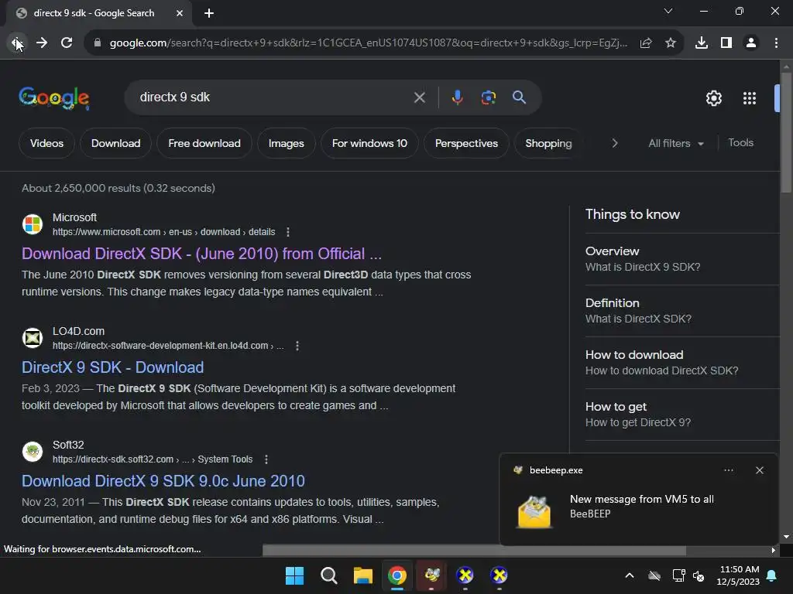
Task: Go to Google homepage via logo
Action: pos(54,97)
